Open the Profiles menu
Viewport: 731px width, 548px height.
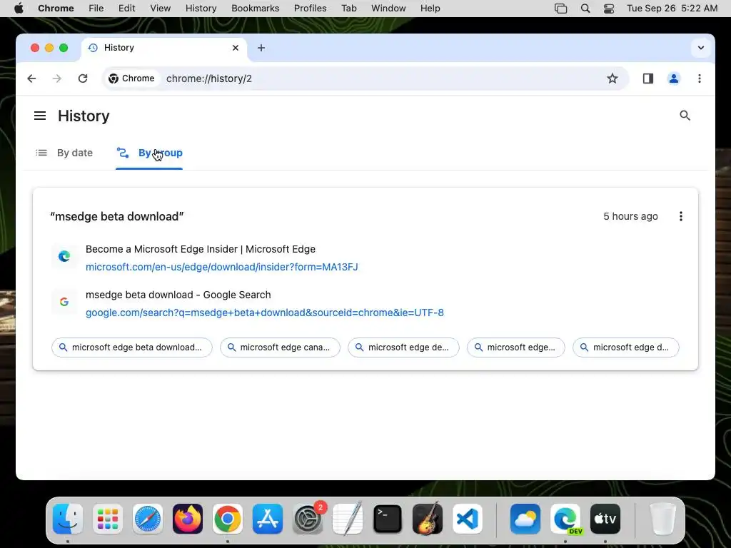[311, 8]
